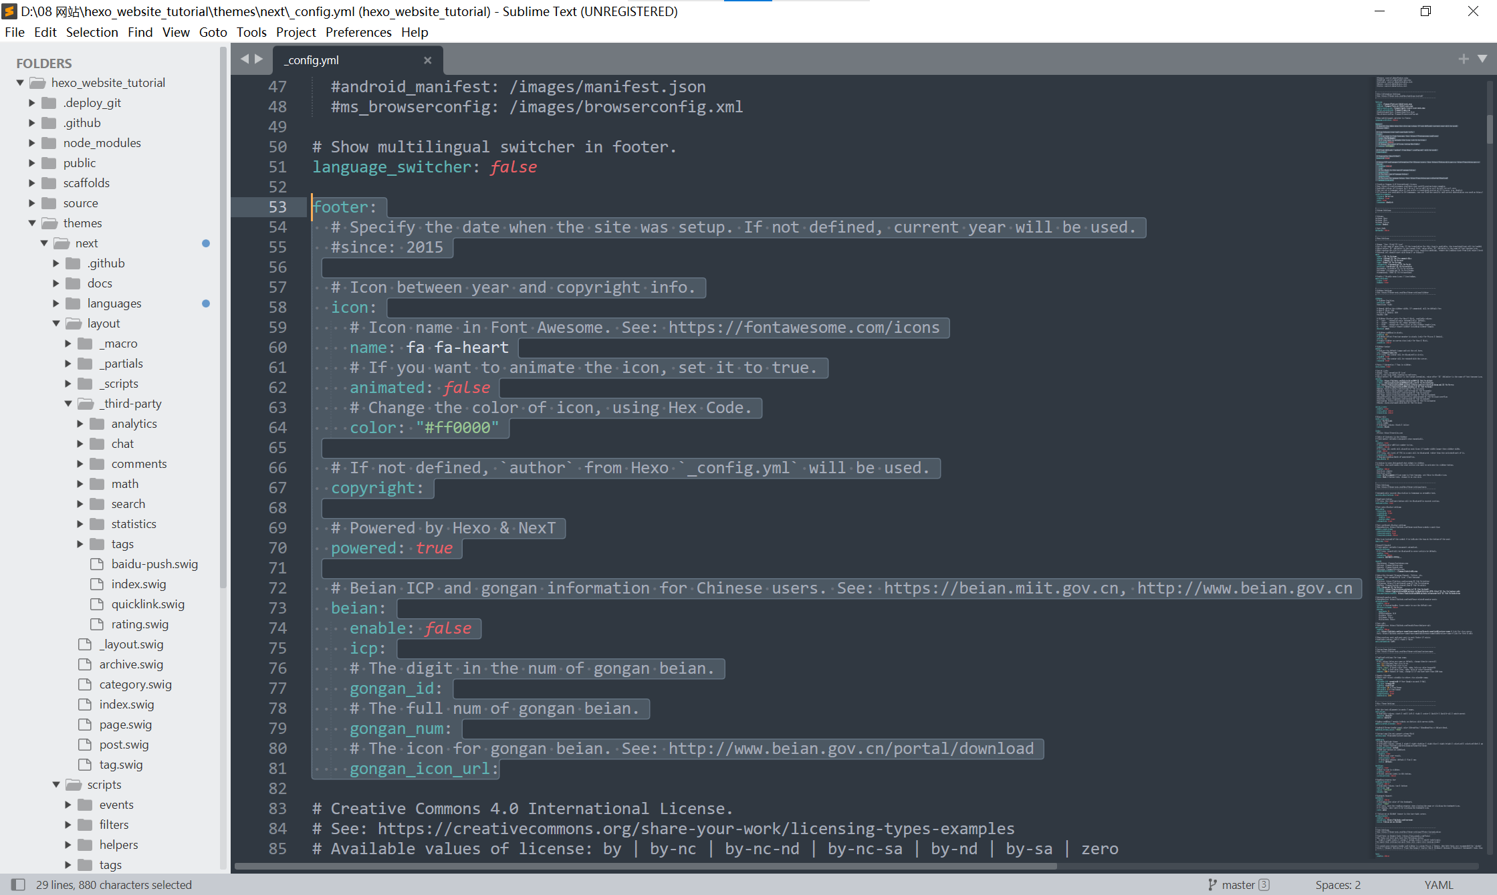Image resolution: width=1497 pixels, height=895 pixels.
Task: Open the Goto menu
Action: (213, 32)
